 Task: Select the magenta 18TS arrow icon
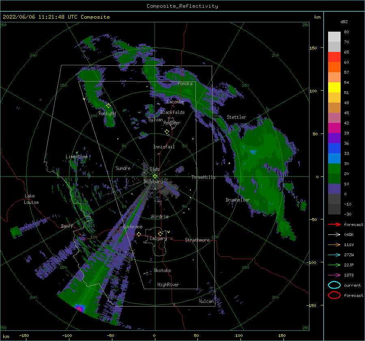tap(334, 275)
